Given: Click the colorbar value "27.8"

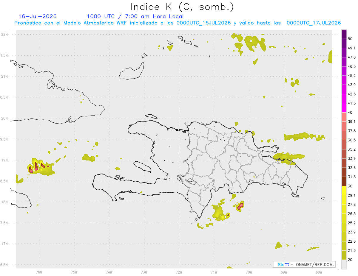Looking at the screenshot, I should (x=352, y=204).
